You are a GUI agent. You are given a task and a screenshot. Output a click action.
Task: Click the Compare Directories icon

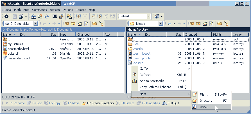[34, 16]
